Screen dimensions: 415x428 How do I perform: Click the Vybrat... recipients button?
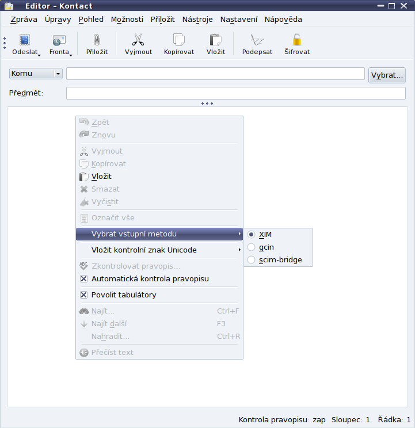pos(387,75)
